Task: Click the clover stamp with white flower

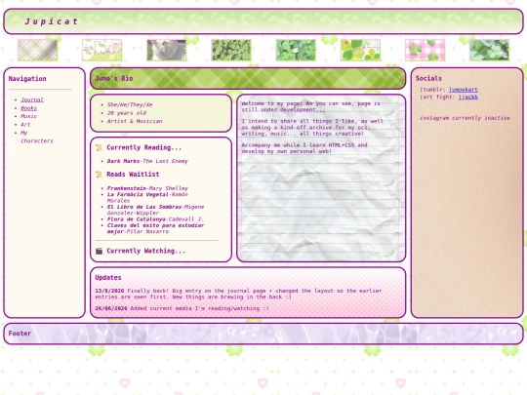Action: tap(296, 50)
